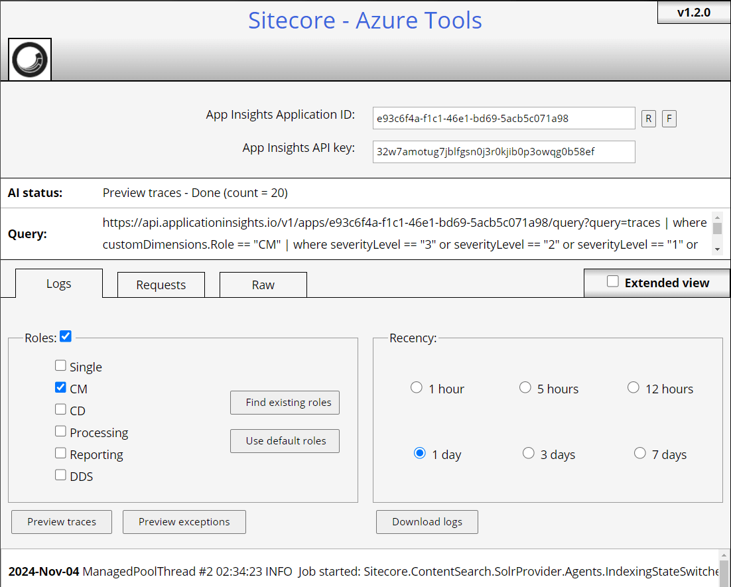Check the Processing role checkbox

pyautogui.click(x=60, y=432)
